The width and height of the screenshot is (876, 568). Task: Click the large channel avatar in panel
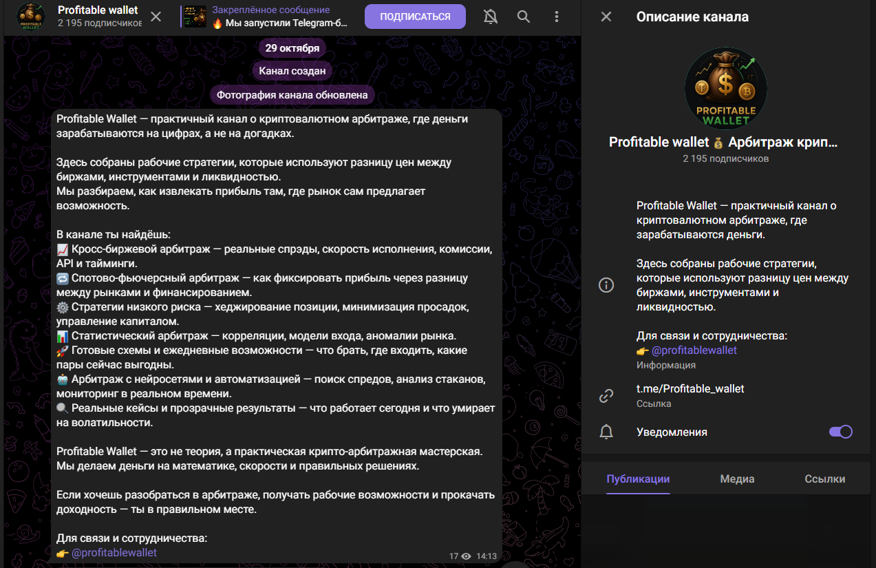[x=725, y=88]
